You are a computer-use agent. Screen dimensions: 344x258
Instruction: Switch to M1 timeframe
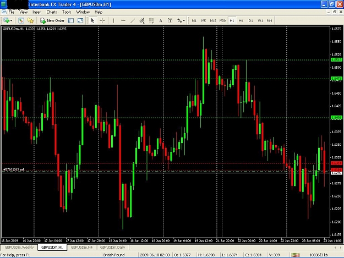(194, 20)
